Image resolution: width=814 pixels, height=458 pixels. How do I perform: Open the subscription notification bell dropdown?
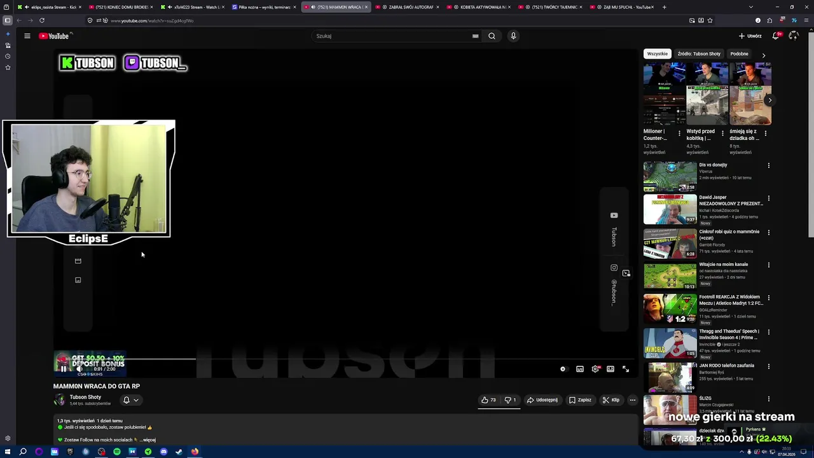[130, 400]
